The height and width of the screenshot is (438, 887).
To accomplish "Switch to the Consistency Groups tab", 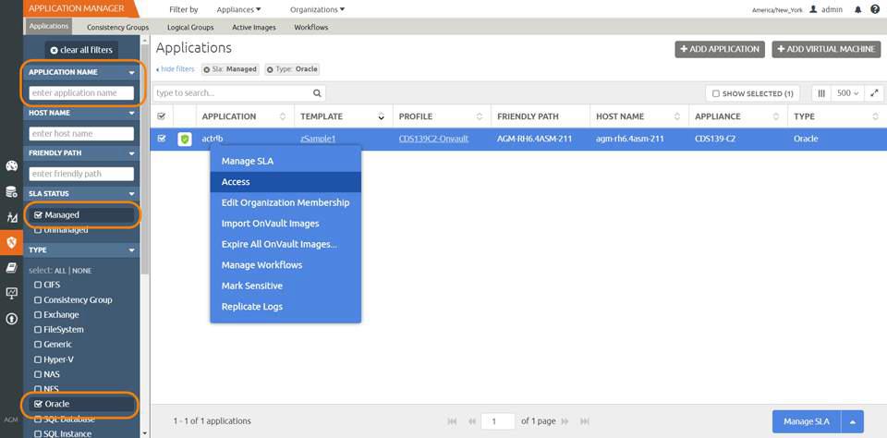I will pyautogui.click(x=117, y=27).
